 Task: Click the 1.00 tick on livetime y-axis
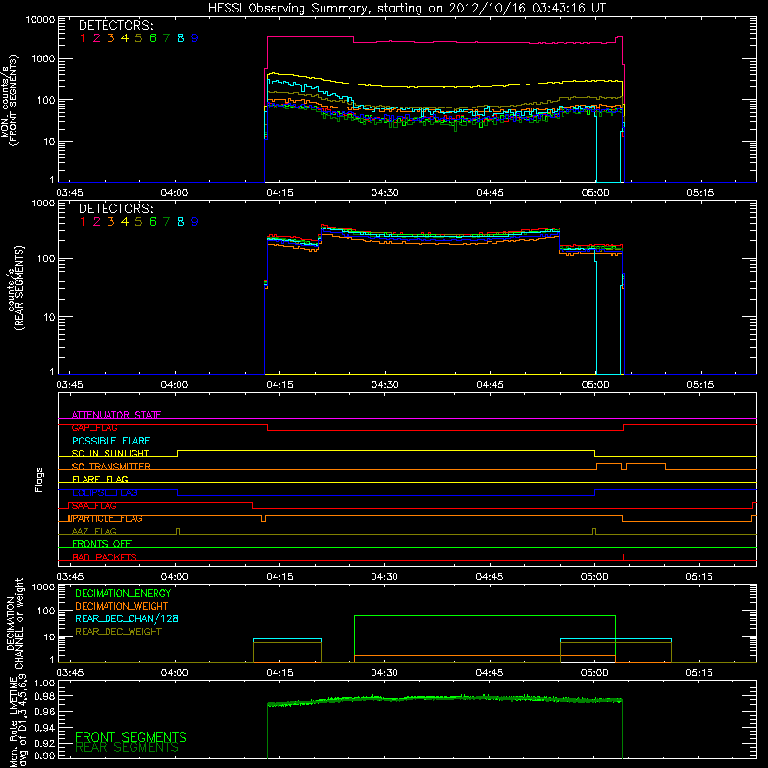coord(44,684)
